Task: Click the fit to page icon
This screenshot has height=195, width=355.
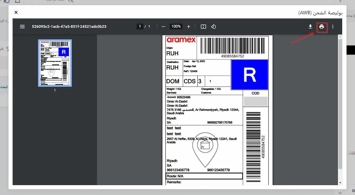Action: 203,27
